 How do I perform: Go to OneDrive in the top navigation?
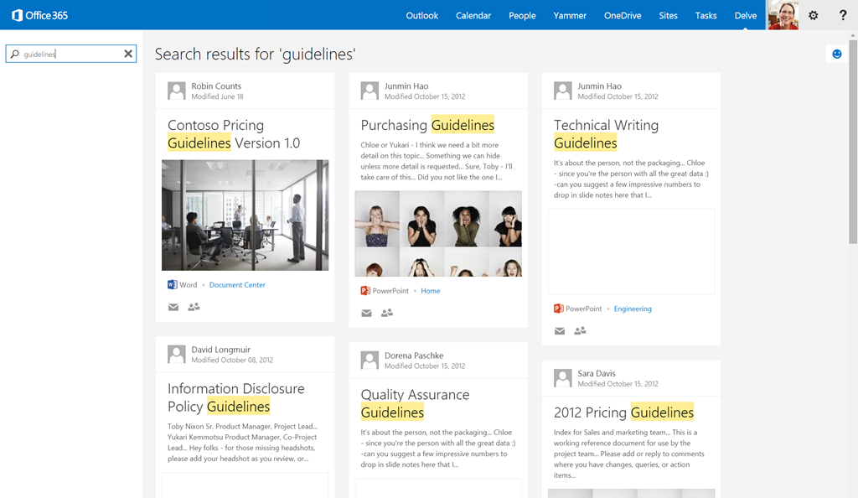[x=623, y=15]
